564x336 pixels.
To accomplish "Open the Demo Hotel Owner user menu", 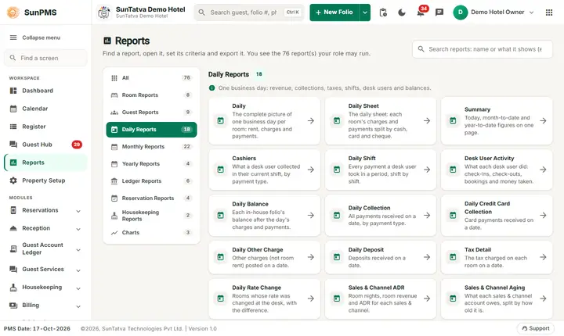I will (x=493, y=13).
